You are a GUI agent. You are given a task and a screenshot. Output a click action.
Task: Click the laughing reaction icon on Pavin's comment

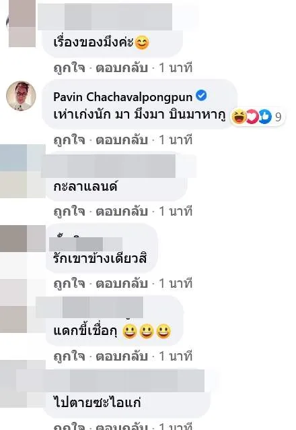pos(239,117)
